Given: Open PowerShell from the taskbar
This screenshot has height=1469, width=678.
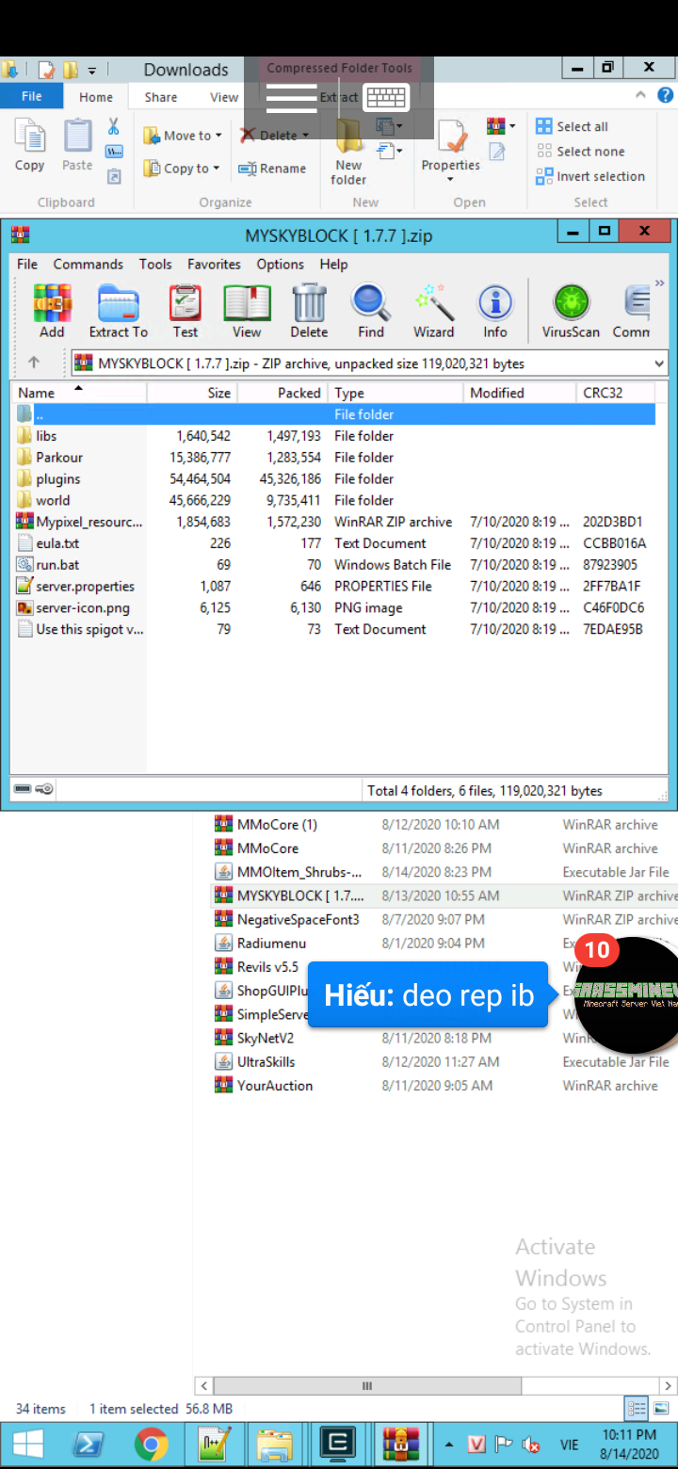Looking at the screenshot, I should pos(89,1443).
